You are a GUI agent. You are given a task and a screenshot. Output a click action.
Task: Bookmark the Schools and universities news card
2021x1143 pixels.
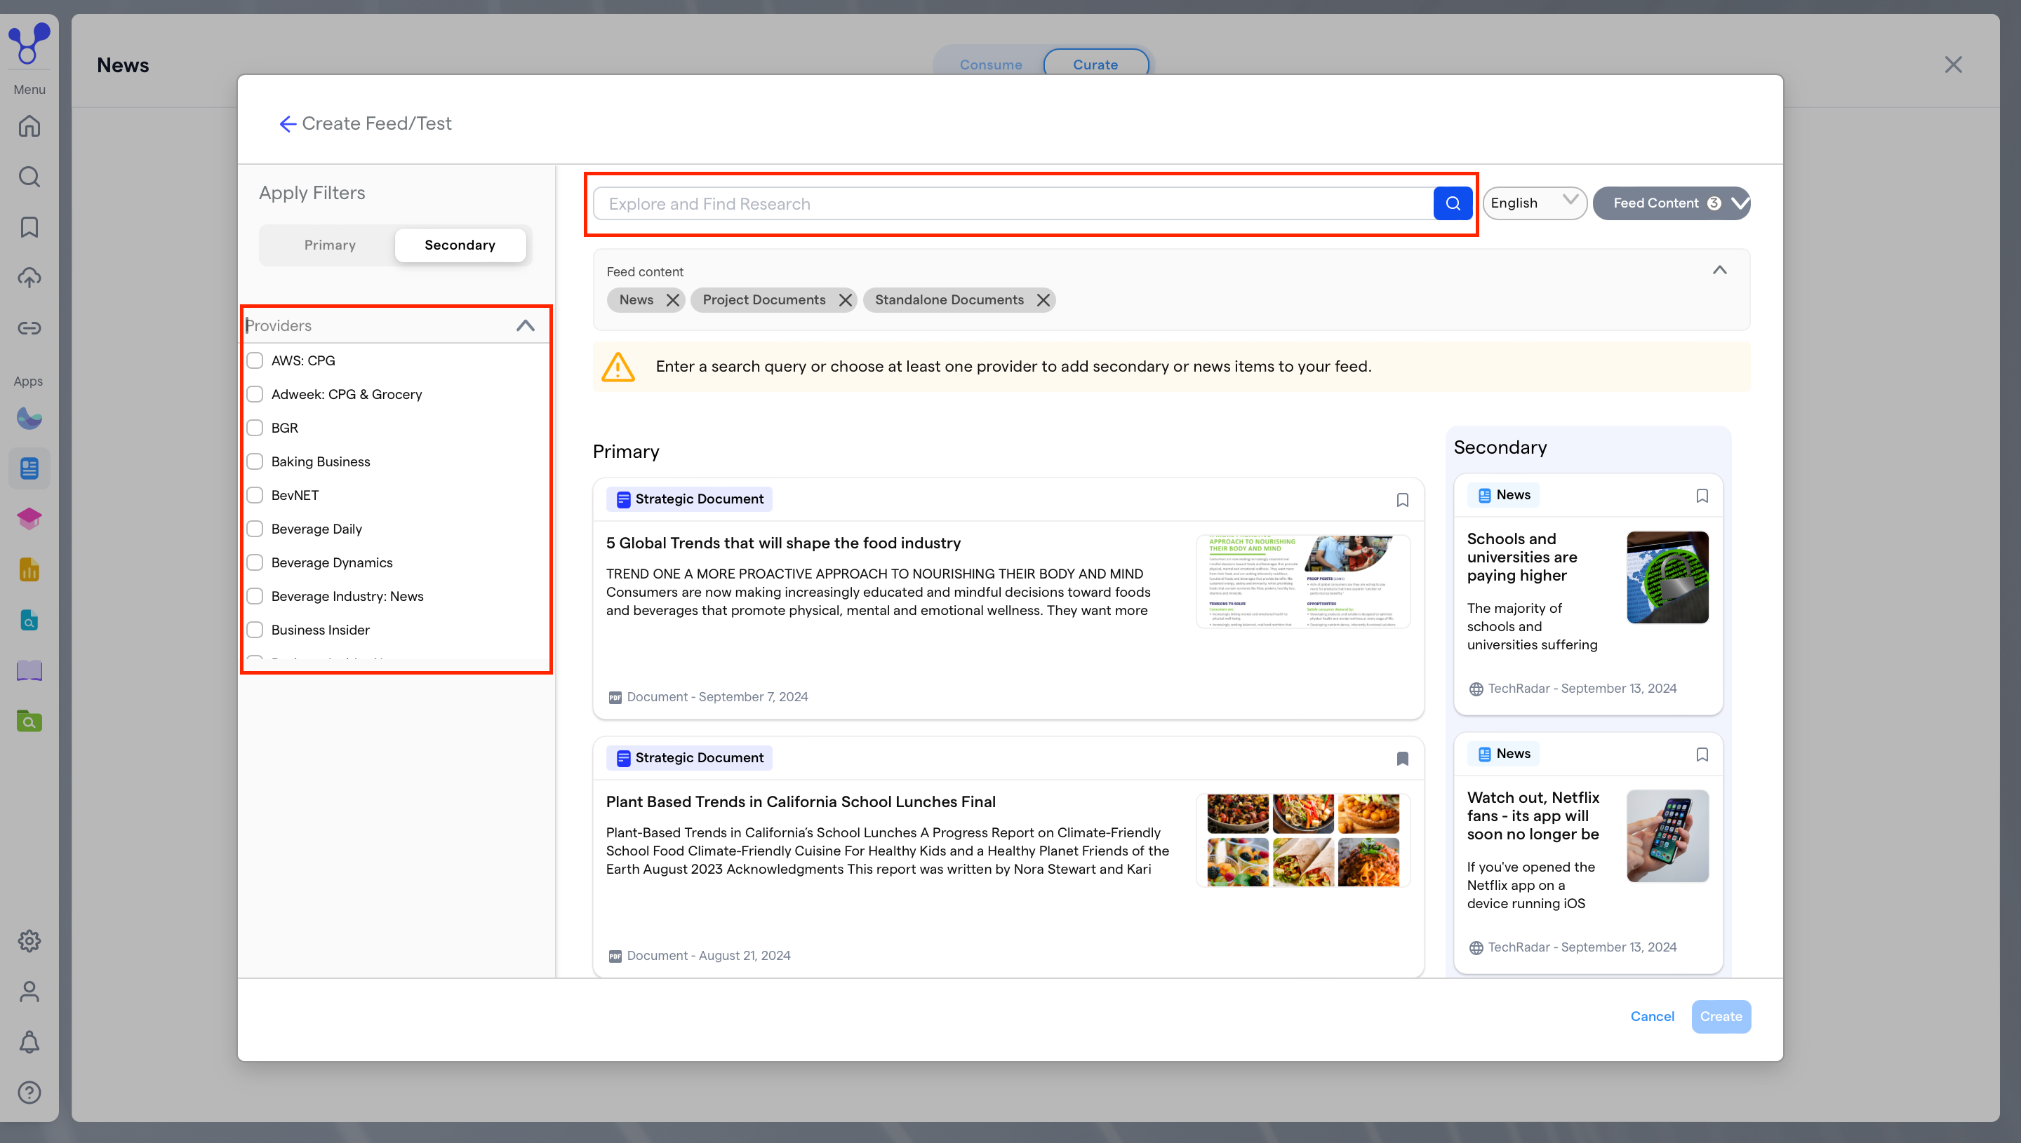(1701, 495)
